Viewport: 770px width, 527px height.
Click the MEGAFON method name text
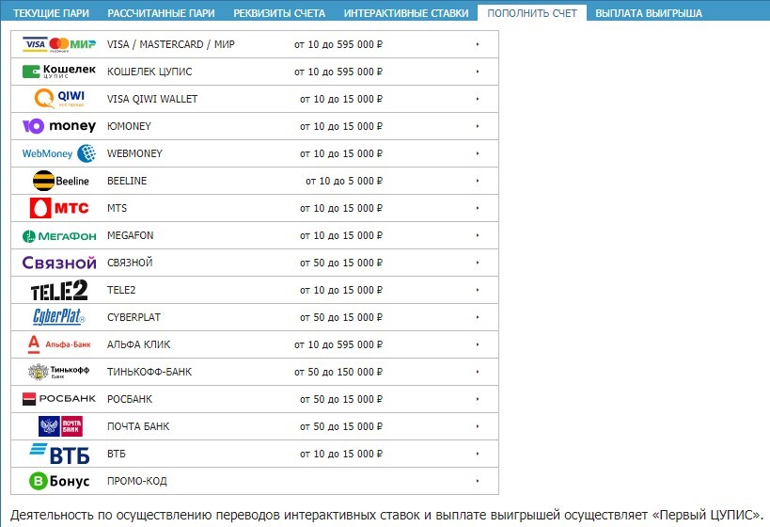130,235
